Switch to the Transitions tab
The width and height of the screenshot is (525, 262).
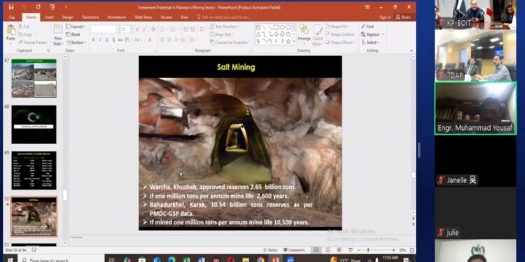[x=90, y=17]
